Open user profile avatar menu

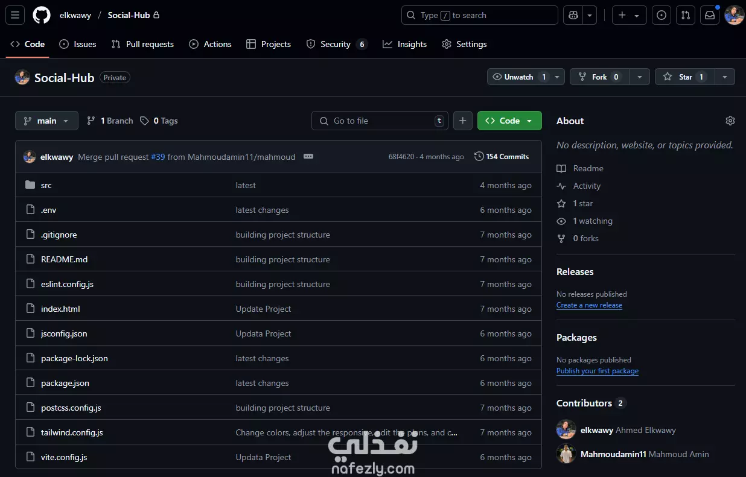pos(734,15)
